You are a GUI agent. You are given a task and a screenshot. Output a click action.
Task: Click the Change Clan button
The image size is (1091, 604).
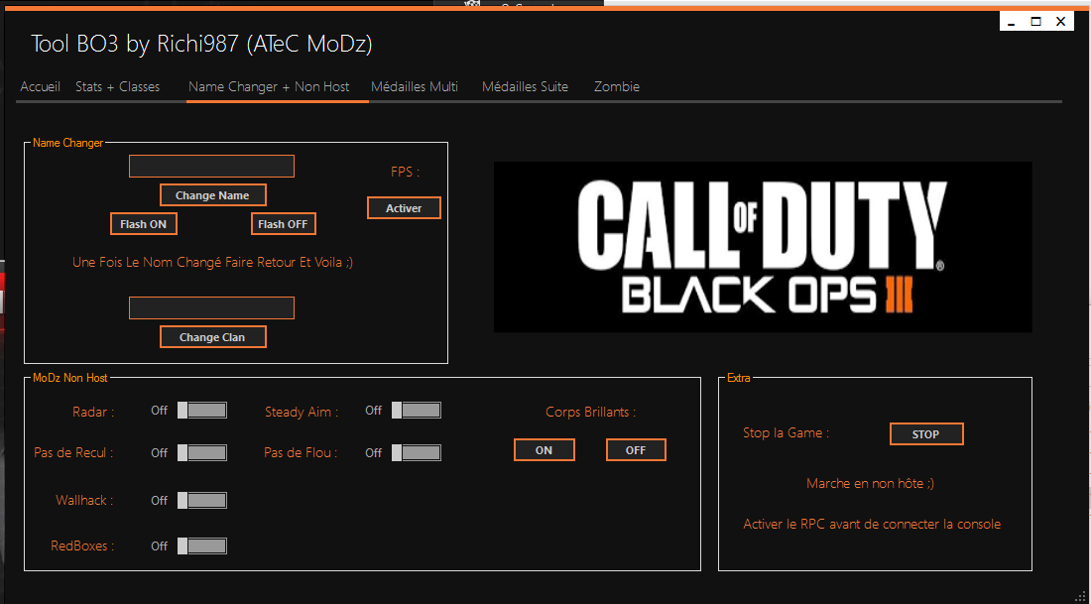point(212,337)
